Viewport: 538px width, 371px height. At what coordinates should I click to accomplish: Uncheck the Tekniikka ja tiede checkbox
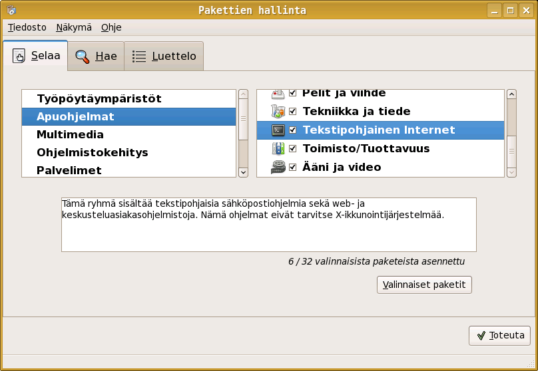pyautogui.click(x=293, y=112)
